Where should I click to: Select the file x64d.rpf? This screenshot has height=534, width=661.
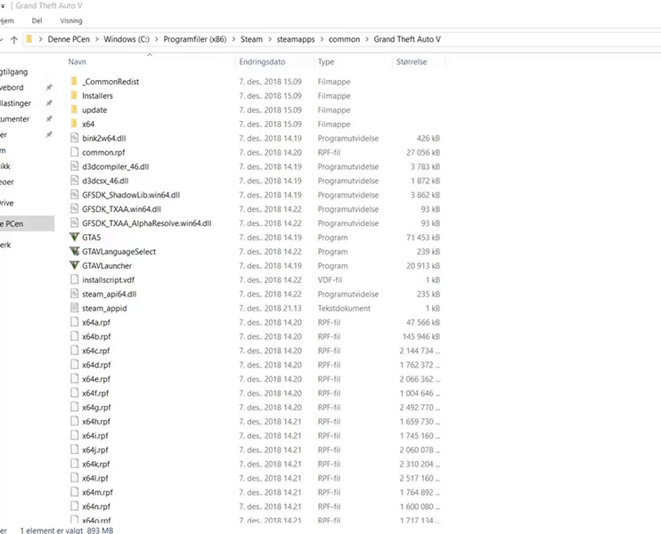point(96,365)
